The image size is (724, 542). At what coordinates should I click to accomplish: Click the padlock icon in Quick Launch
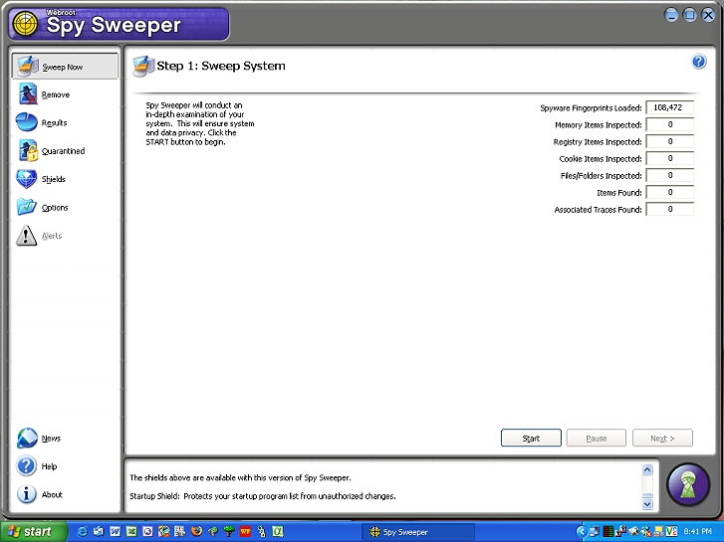261,531
